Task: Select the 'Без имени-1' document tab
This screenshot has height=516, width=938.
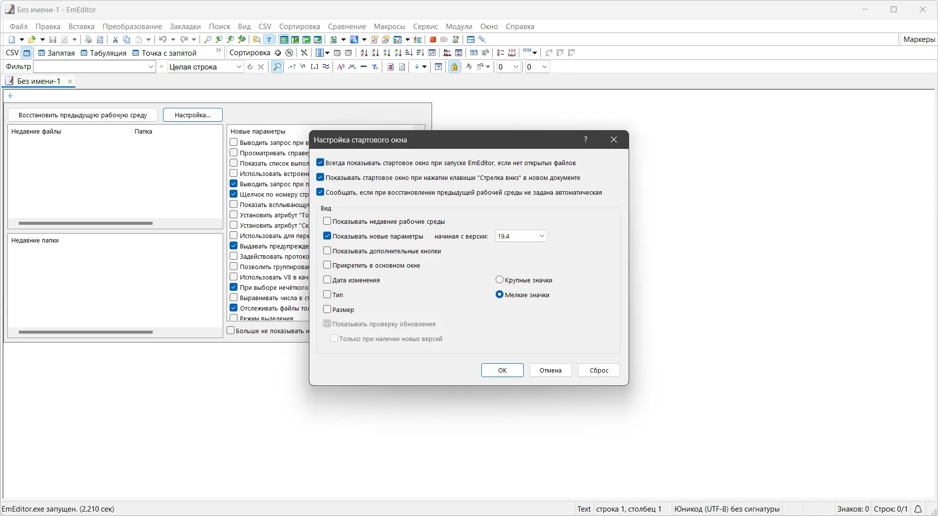Action: point(38,81)
